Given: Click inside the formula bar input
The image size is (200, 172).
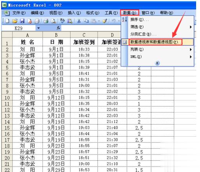Looking at the screenshot, I should point(91,28).
